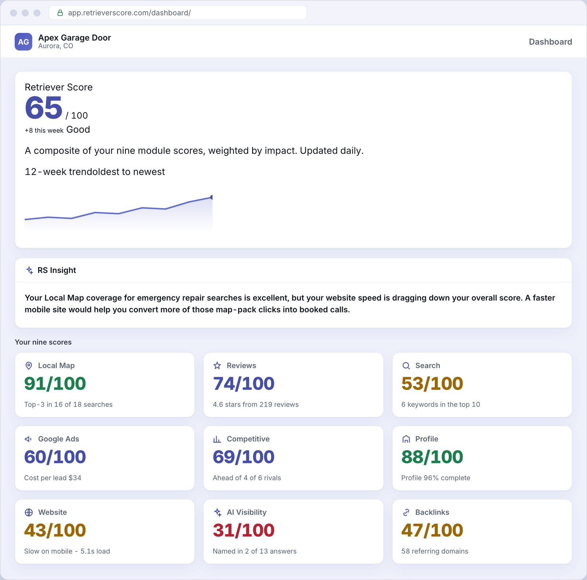Click 'Named in 2 of 13 answers'
The height and width of the screenshot is (580, 587).
(255, 551)
